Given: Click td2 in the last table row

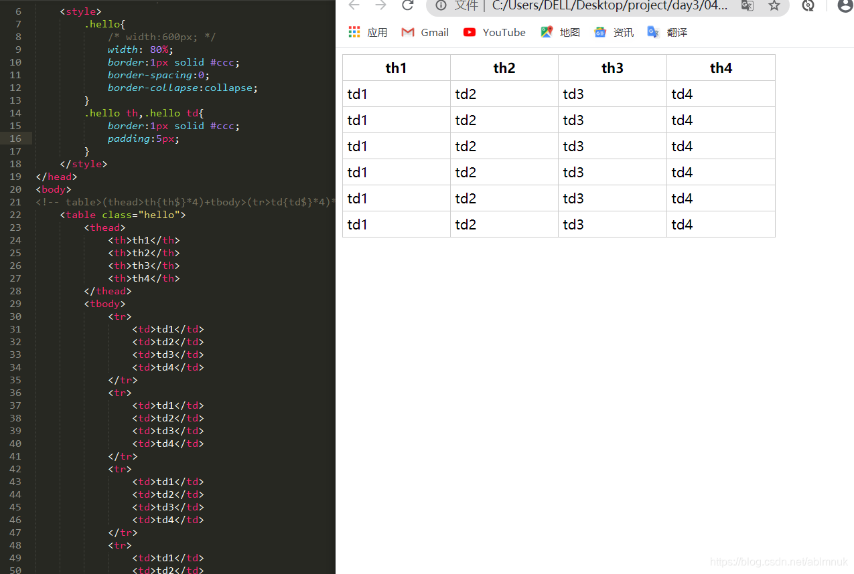Looking at the screenshot, I should (x=504, y=224).
